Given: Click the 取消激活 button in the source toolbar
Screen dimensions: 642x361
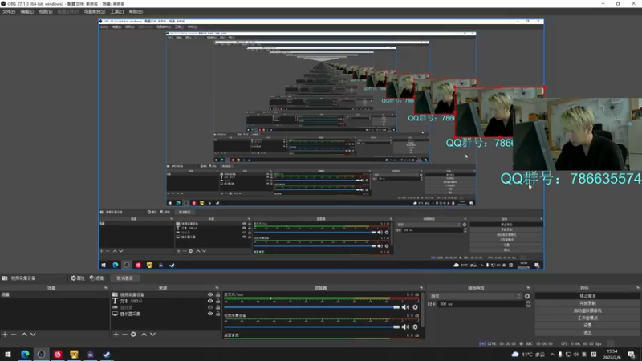Looking at the screenshot, I should (125, 278).
